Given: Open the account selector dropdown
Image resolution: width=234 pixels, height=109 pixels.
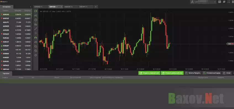Looking at the screenshot, I should point(203,2).
